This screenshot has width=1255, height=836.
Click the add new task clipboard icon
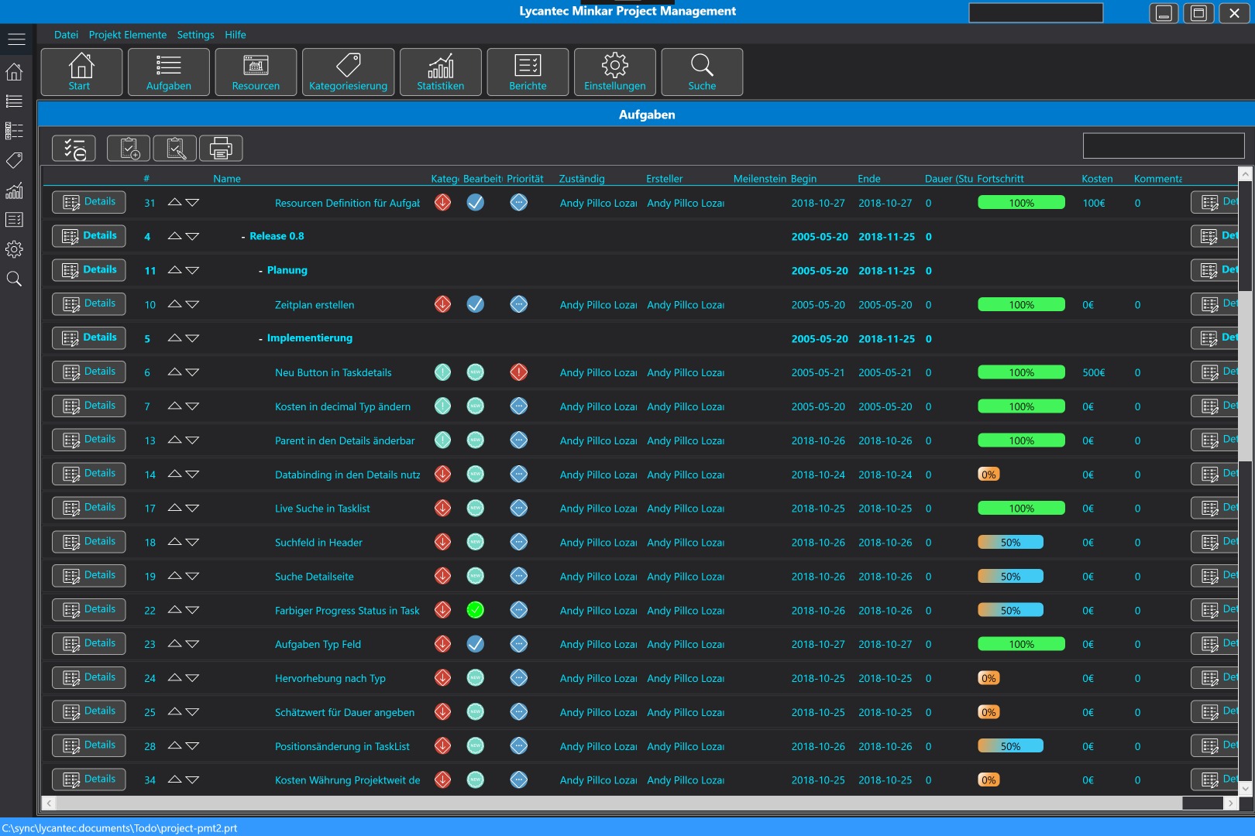tap(129, 148)
